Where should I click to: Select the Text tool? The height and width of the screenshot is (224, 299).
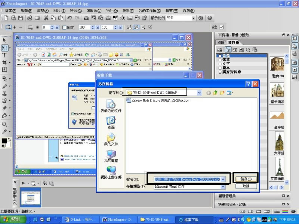(x=4, y=55)
